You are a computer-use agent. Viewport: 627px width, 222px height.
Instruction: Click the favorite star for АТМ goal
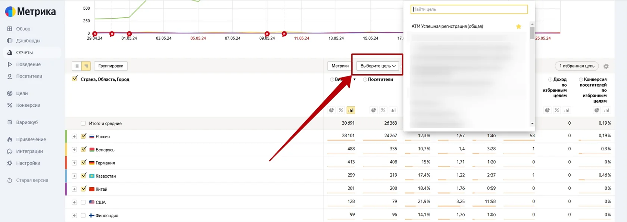point(518,26)
